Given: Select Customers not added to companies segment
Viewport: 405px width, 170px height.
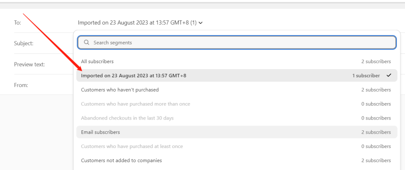Looking at the screenshot, I should click(237, 161).
